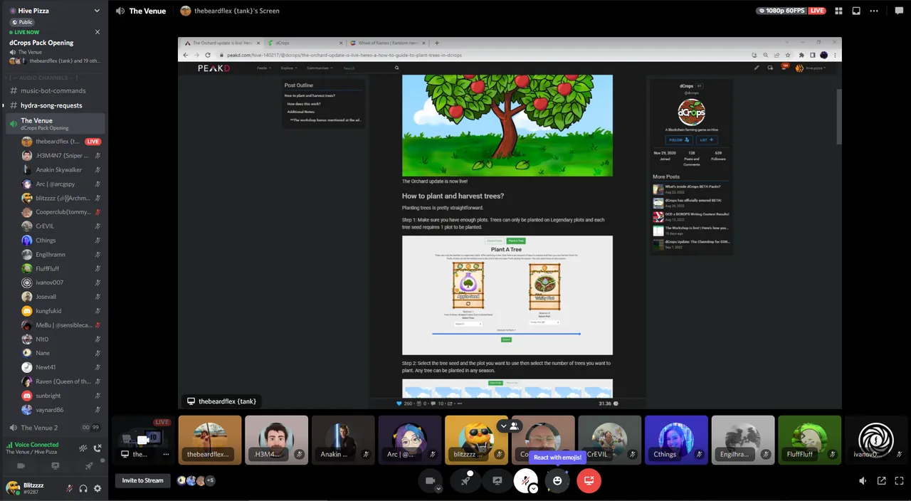The image size is (911, 501).
Task: Select The Venue voice channel
Action: pyautogui.click(x=55, y=124)
